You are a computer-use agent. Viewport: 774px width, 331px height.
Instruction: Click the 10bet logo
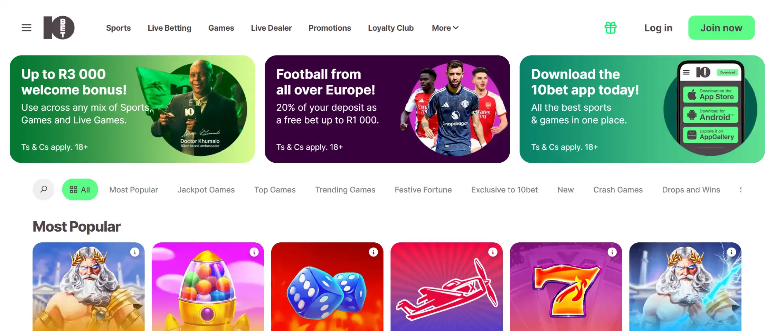coord(59,28)
